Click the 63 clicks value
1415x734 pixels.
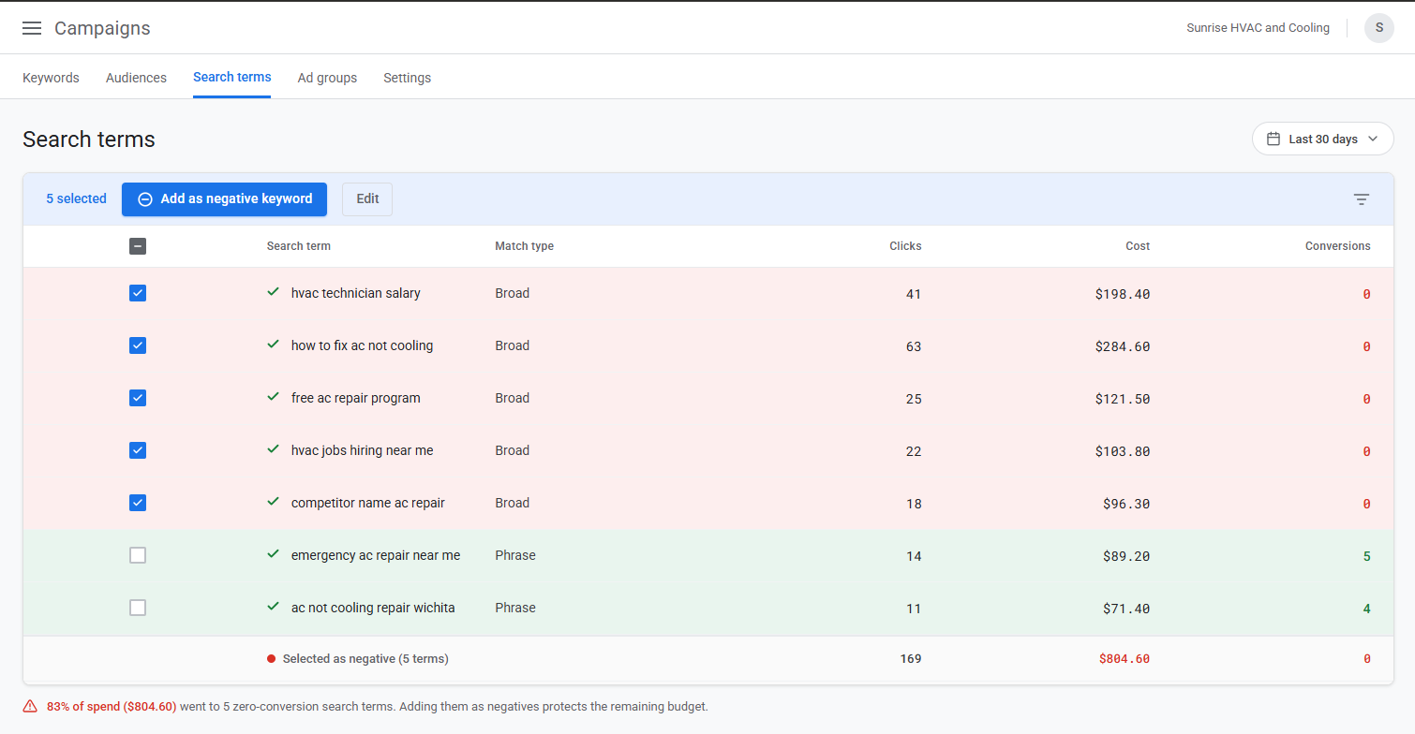914,346
